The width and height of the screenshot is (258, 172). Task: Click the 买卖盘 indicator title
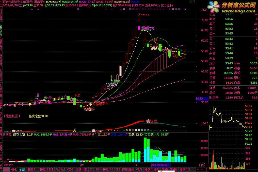7,135
